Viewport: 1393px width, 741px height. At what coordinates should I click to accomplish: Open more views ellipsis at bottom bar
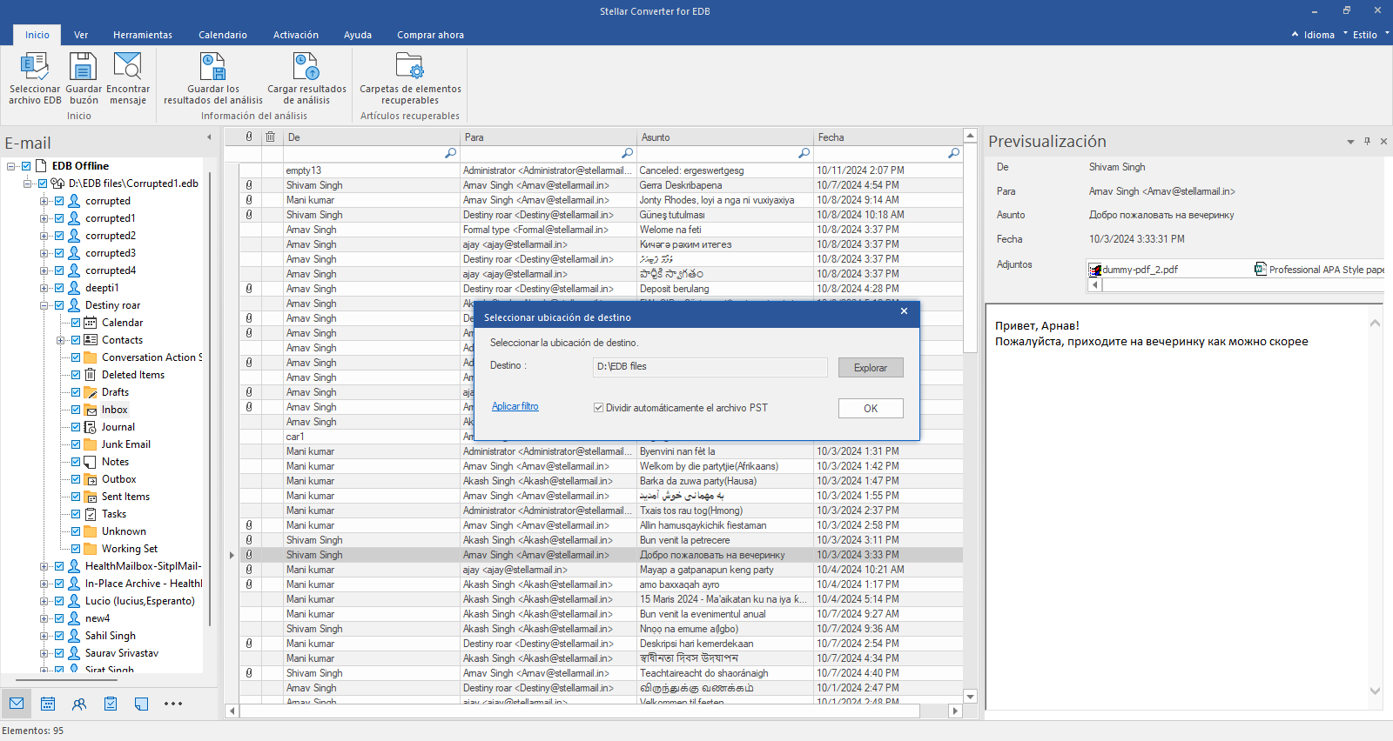coord(173,704)
